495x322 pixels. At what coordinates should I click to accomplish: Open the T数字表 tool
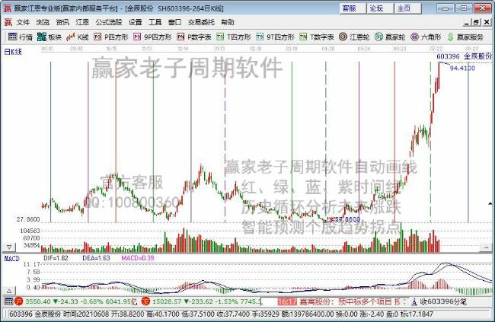pyautogui.click(x=316, y=37)
